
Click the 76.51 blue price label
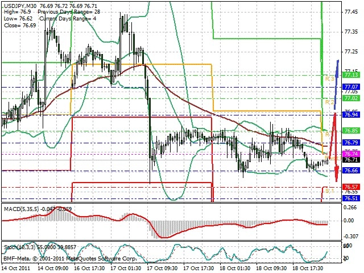click(351, 198)
